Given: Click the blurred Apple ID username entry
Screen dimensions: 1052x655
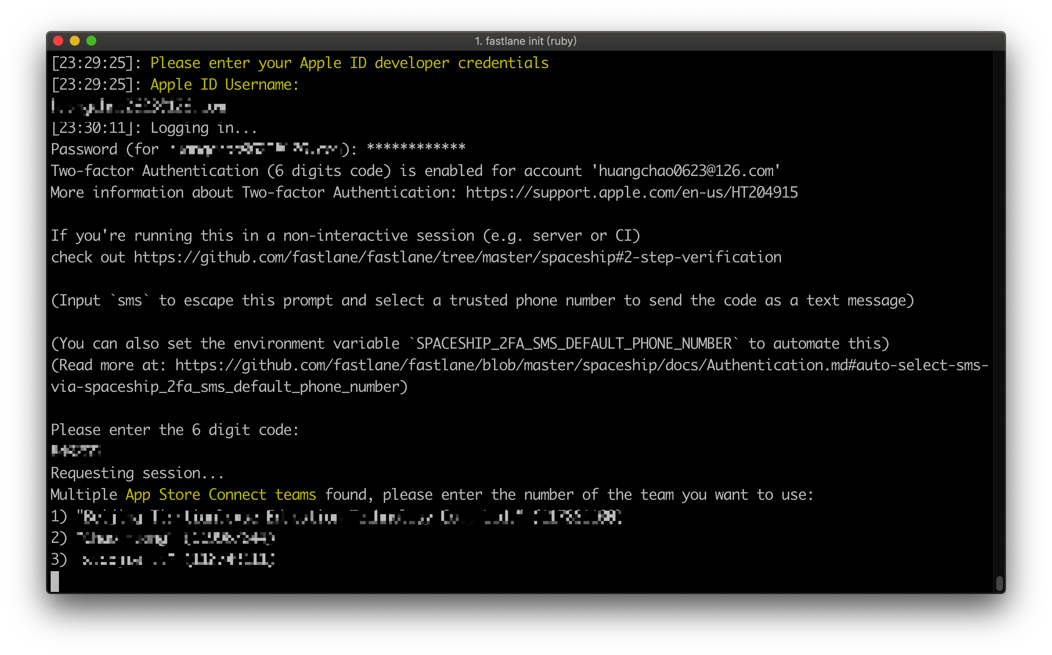Looking at the screenshot, I should click(x=139, y=106).
